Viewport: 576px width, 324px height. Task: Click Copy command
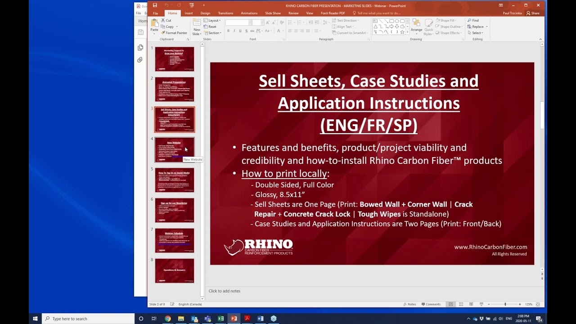click(x=167, y=27)
